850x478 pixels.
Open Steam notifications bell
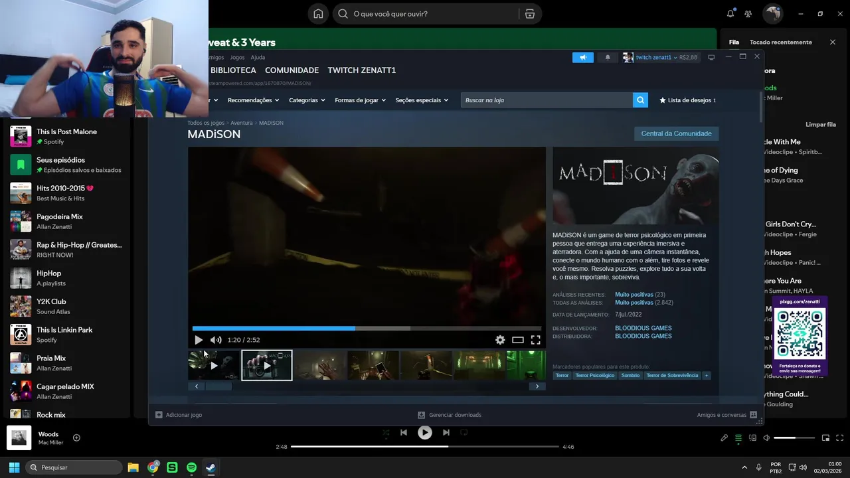pos(608,58)
